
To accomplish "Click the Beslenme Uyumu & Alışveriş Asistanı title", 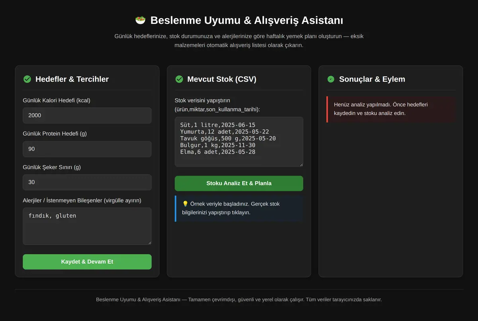I will point(247,20).
